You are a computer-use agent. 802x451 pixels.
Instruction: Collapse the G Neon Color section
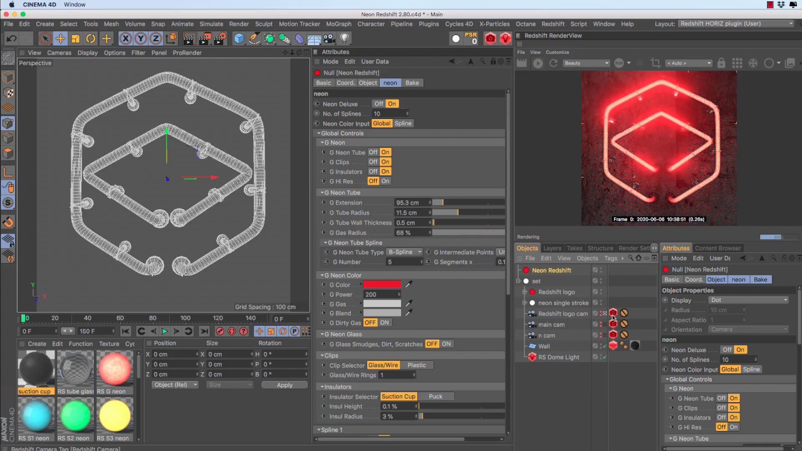coord(323,276)
